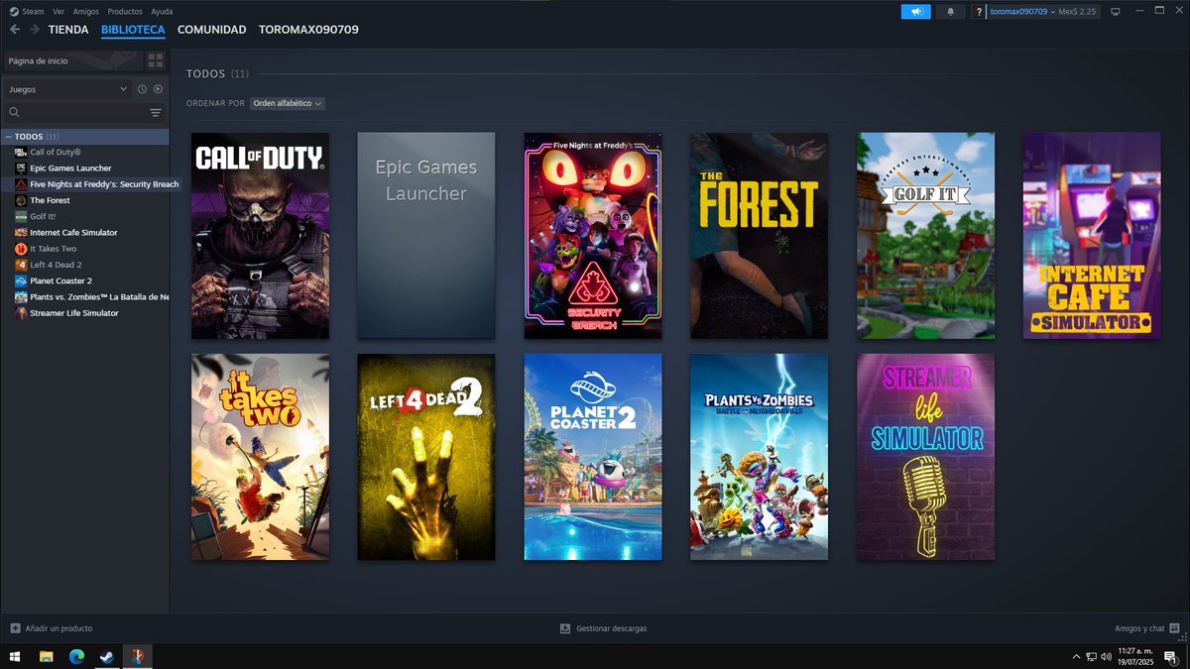Select Call of Duty in sidebar

click(x=56, y=152)
